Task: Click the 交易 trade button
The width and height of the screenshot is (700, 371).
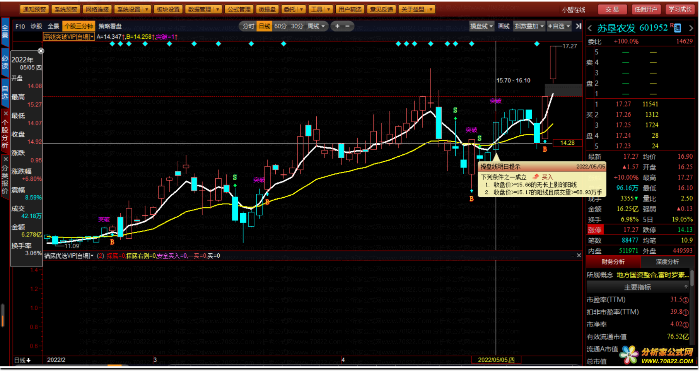Action: 612,9
